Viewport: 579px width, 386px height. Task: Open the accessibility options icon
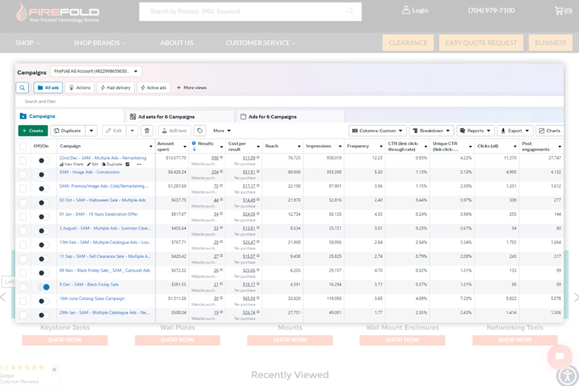567,376
